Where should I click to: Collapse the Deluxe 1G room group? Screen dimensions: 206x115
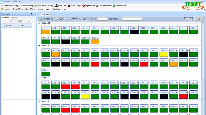pos(39,23)
